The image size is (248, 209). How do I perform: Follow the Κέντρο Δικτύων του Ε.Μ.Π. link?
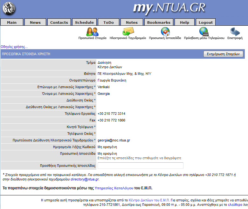coord(149,200)
